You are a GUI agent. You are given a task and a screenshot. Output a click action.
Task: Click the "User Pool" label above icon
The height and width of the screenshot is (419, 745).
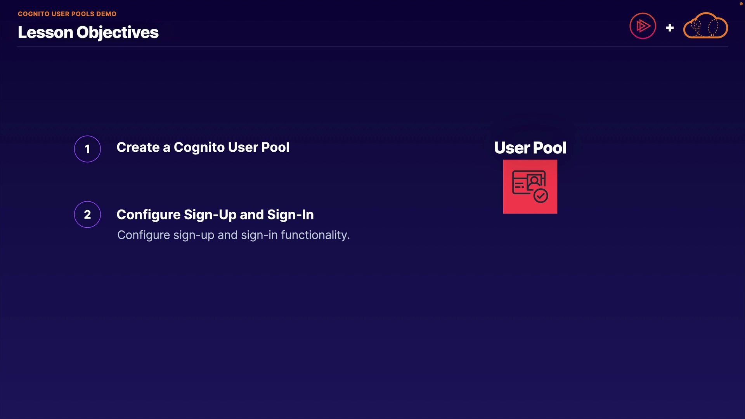pos(530,148)
